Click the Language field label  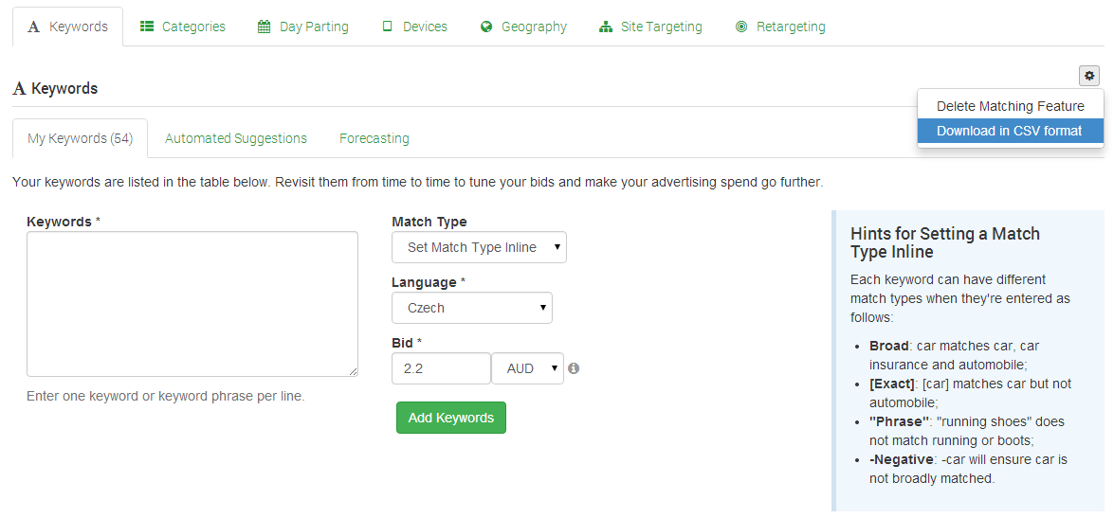429,282
